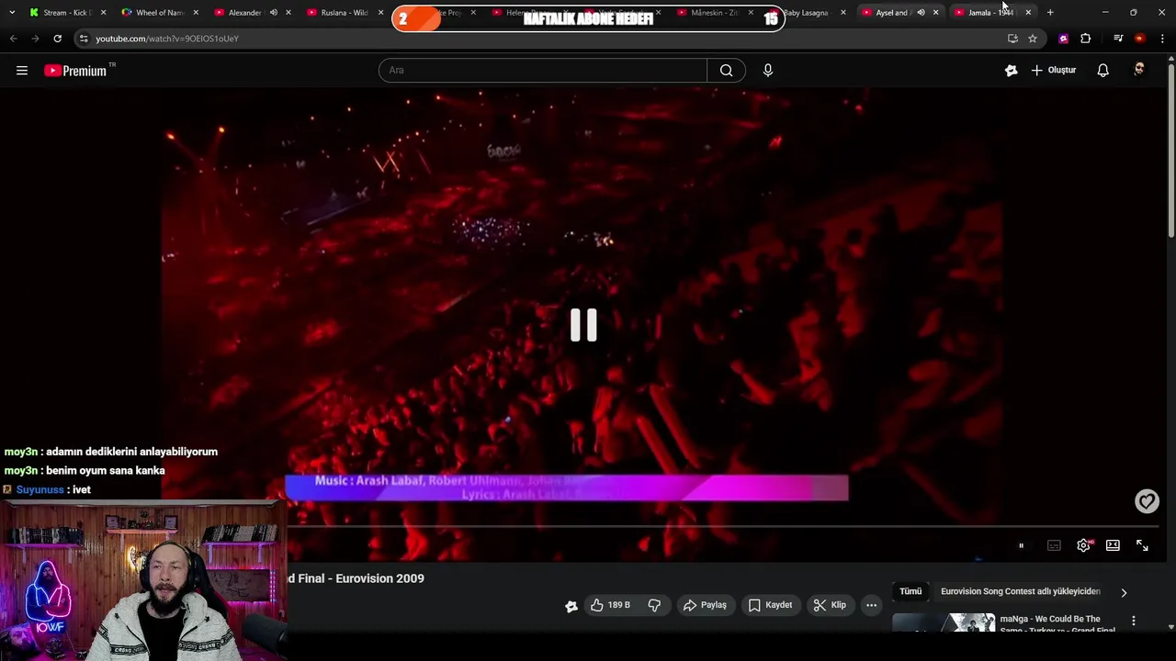Pause the video using the small player pause button
1176x661 pixels.
pos(1021,545)
